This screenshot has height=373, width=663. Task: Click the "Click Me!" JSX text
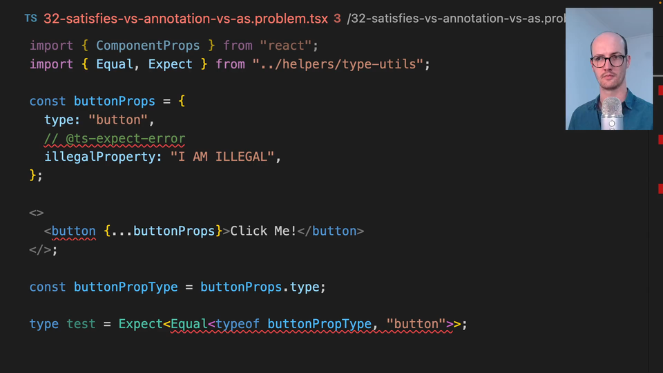click(x=263, y=231)
